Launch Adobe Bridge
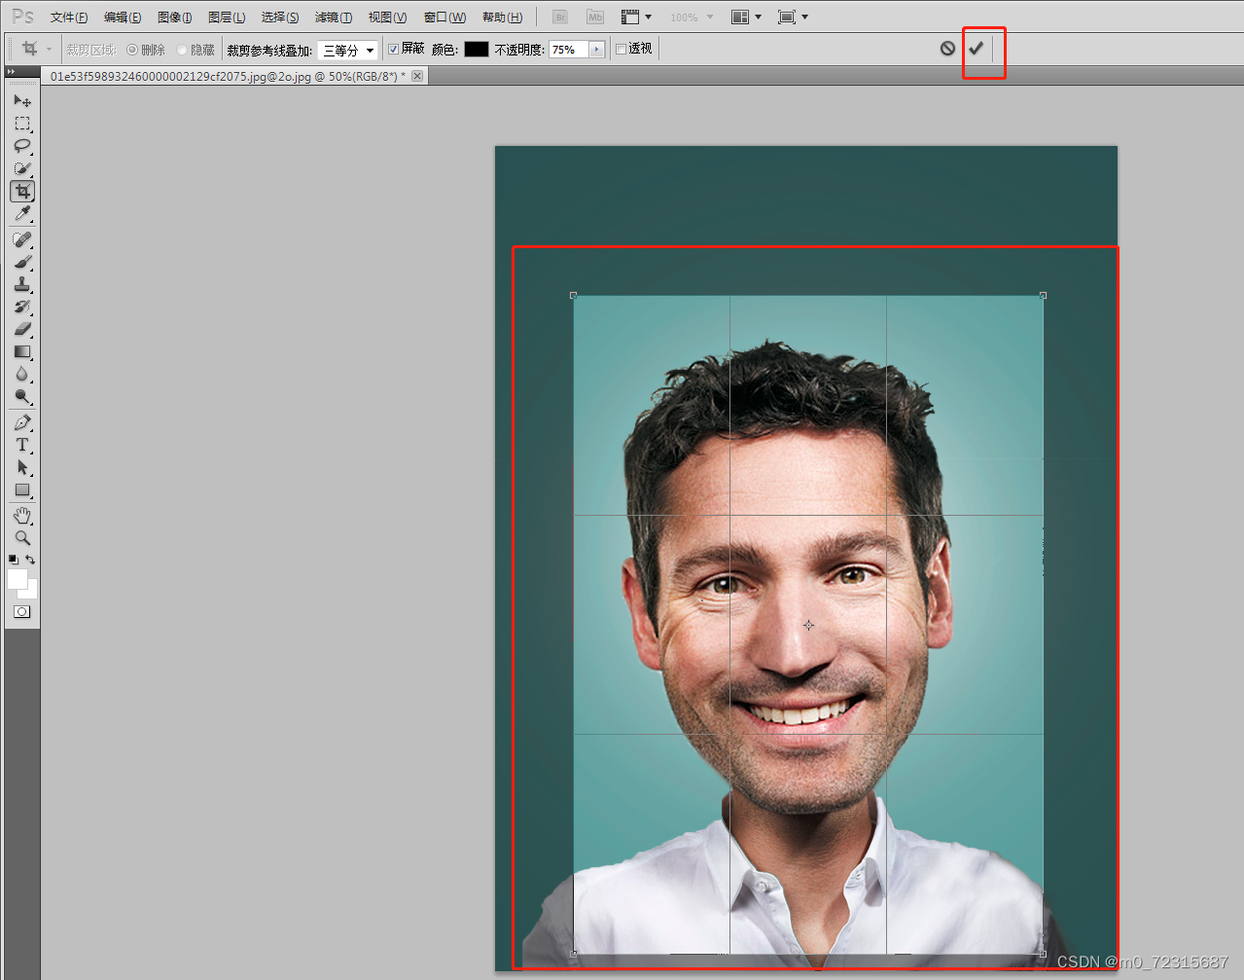The image size is (1244, 980). (560, 18)
